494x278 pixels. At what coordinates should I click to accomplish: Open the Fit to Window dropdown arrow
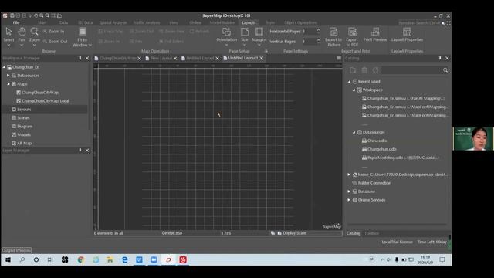(x=90, y=46)
